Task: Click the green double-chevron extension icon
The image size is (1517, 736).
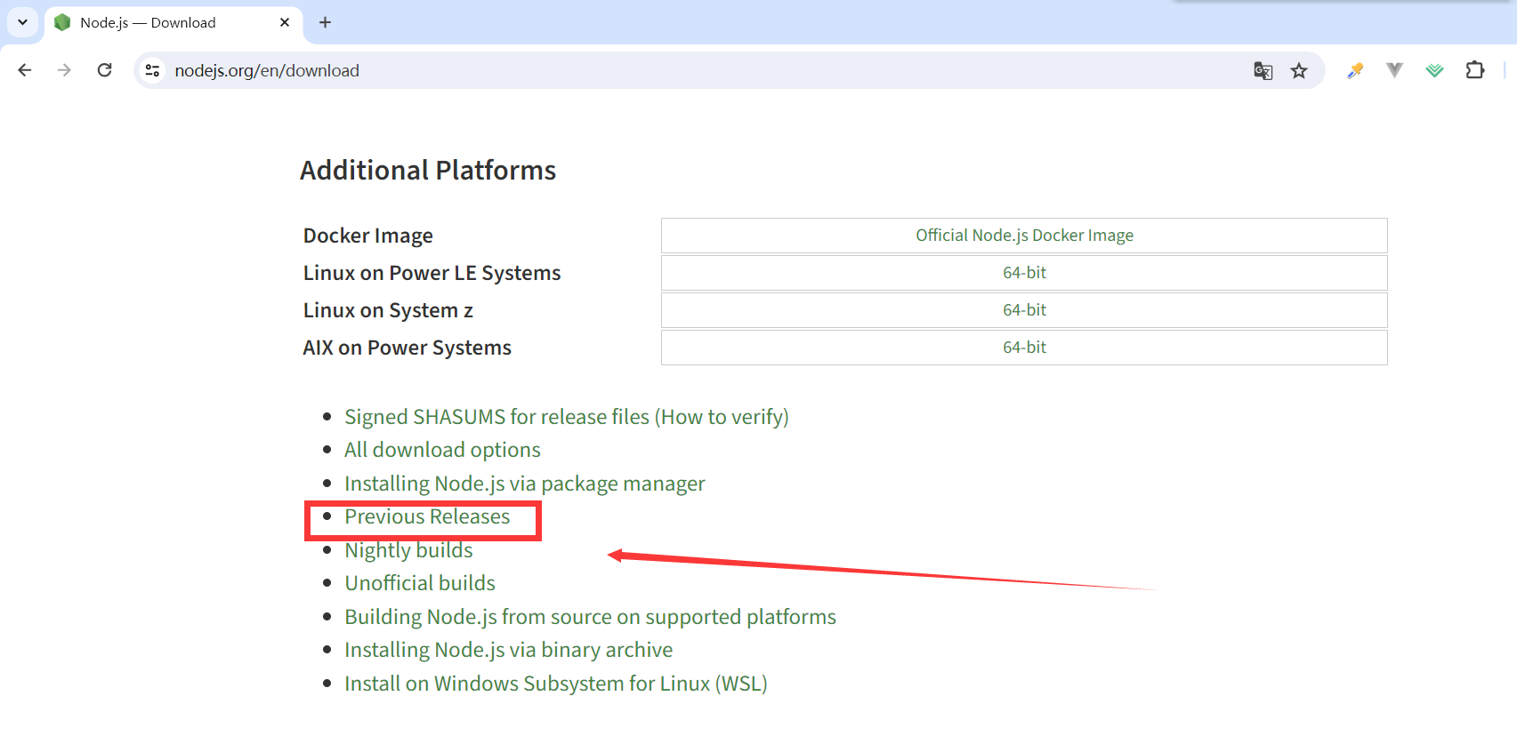Action: click(x=1434, y=70)
